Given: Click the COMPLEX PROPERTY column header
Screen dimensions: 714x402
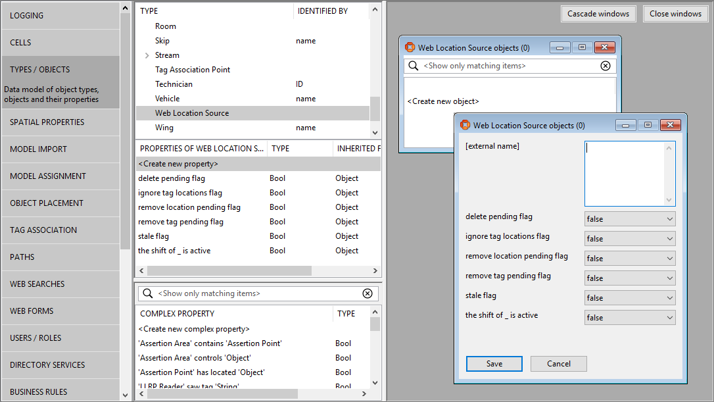Looking at the screenshot, I should 235,314.
